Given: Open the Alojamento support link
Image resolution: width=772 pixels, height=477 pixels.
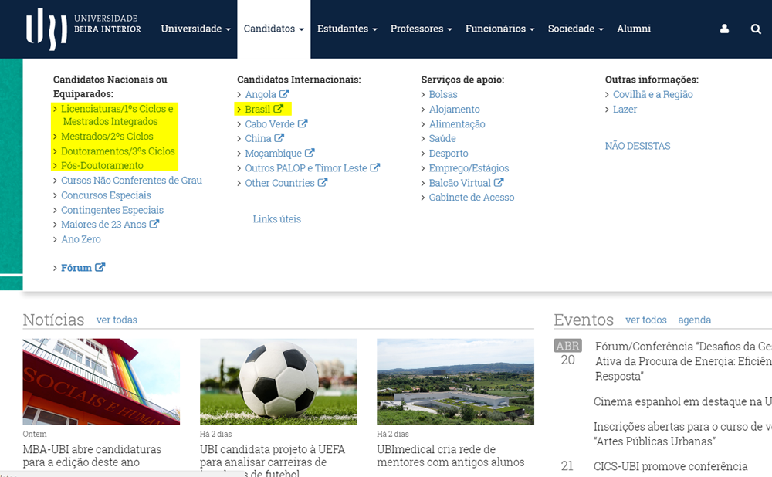Looking at the screenshot, I should coord(455,110).
